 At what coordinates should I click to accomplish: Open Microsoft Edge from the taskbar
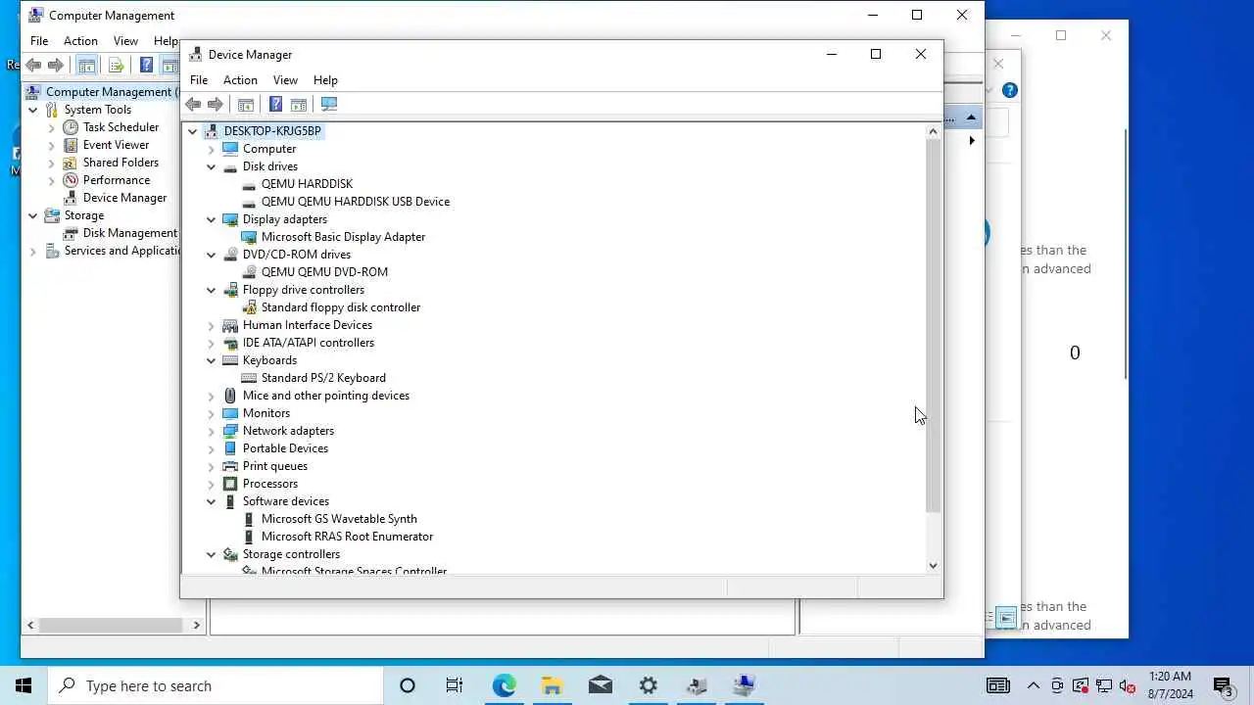pos(504,685)
